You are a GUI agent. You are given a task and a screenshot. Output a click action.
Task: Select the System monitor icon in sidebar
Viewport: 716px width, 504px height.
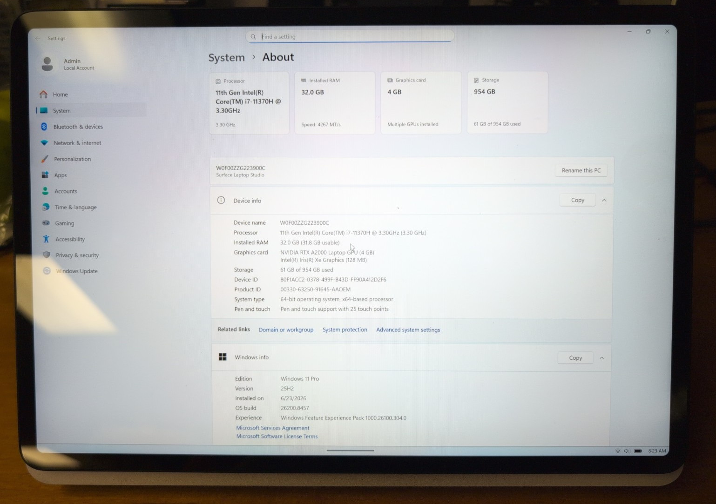44,111
